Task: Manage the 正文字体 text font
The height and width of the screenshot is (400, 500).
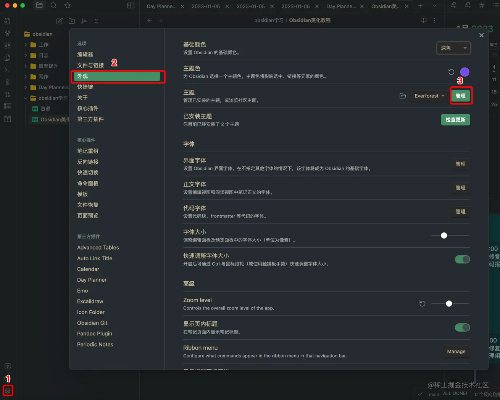Action: click(x=460, y=188)
